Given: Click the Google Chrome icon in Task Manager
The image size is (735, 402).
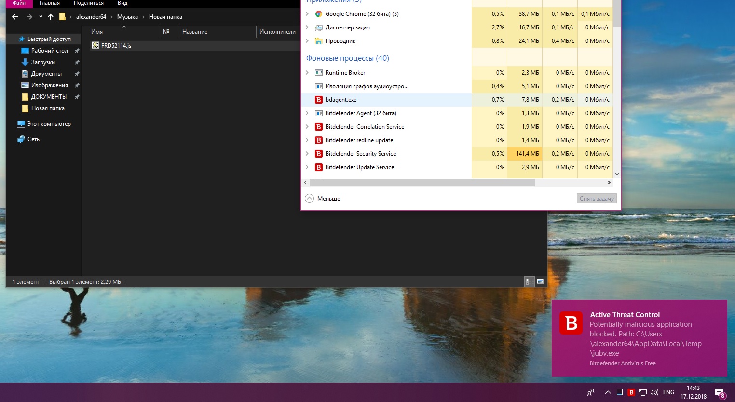Looking at the screenshot, I should 318,14.
